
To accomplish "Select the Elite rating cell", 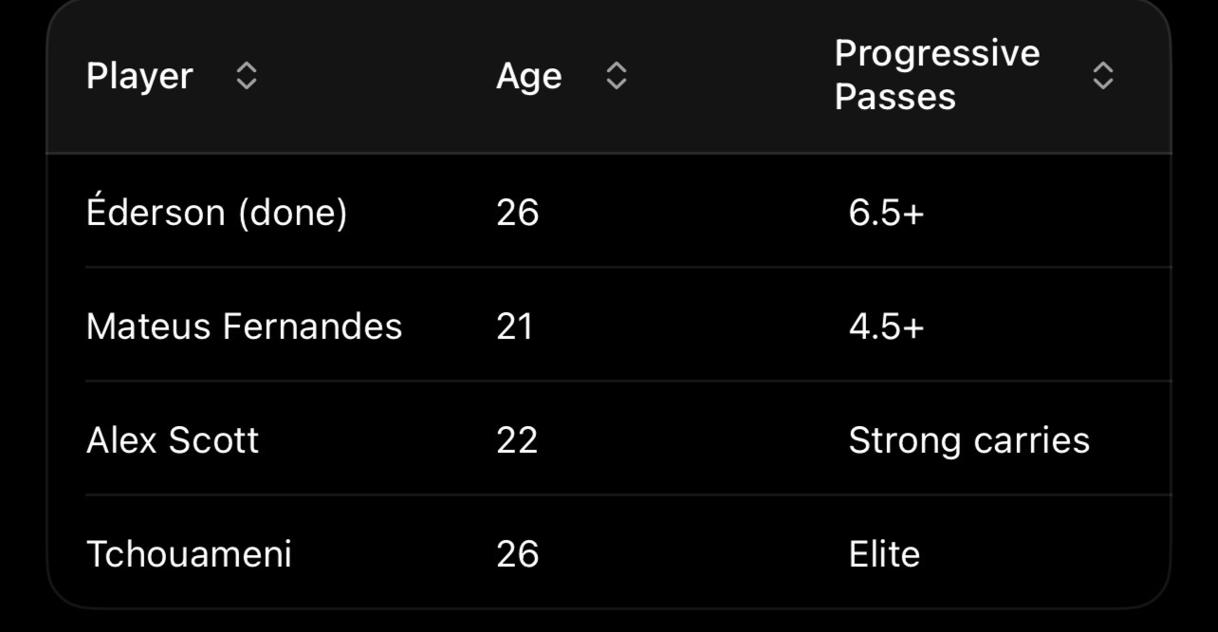I will coord(884,554).
